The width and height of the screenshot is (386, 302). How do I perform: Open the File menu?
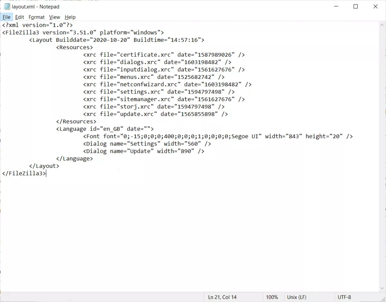click(x=6, y=17)
